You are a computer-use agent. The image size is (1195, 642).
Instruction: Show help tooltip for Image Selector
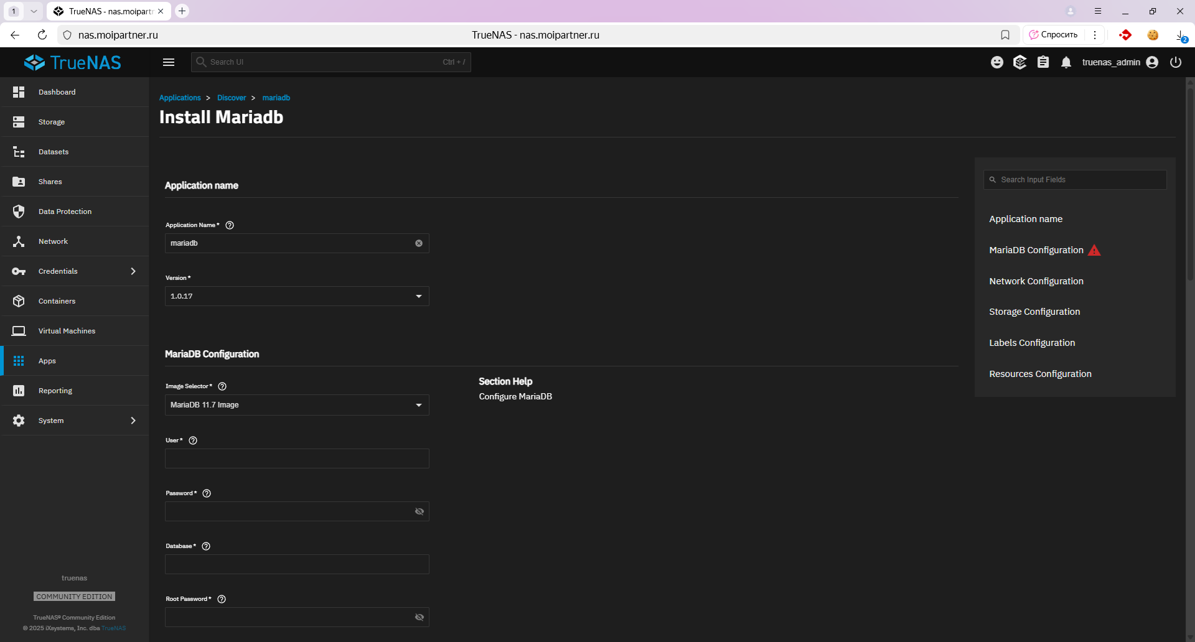tap(222, 386)
